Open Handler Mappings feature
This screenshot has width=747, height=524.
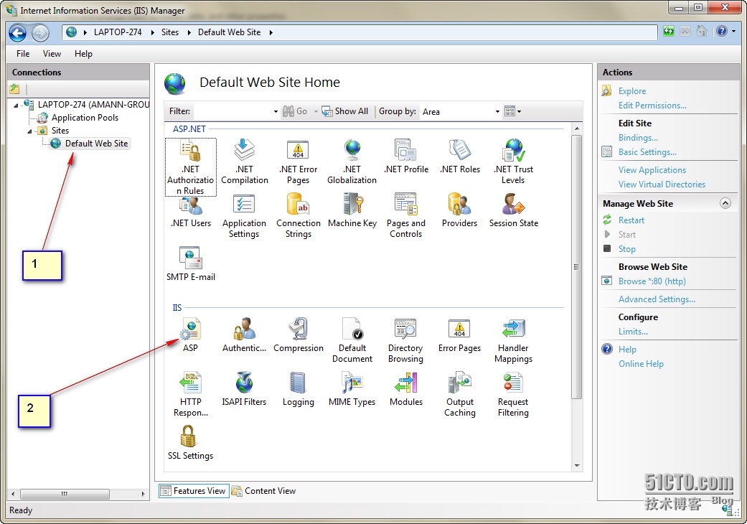pos(514,340)
